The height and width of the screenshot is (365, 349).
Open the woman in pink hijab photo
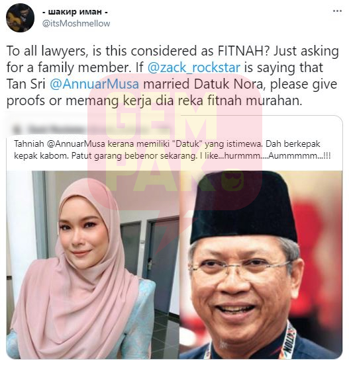coord(93,264)
